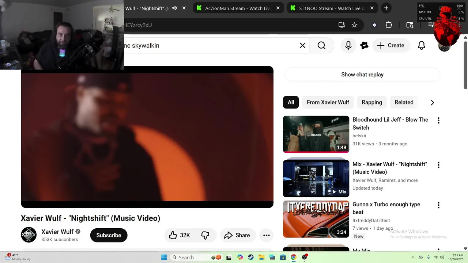The height and width of the screenshot is (263, 468).
Task: Open OBS Studio from the taskbar
Action: pos(305,257)
